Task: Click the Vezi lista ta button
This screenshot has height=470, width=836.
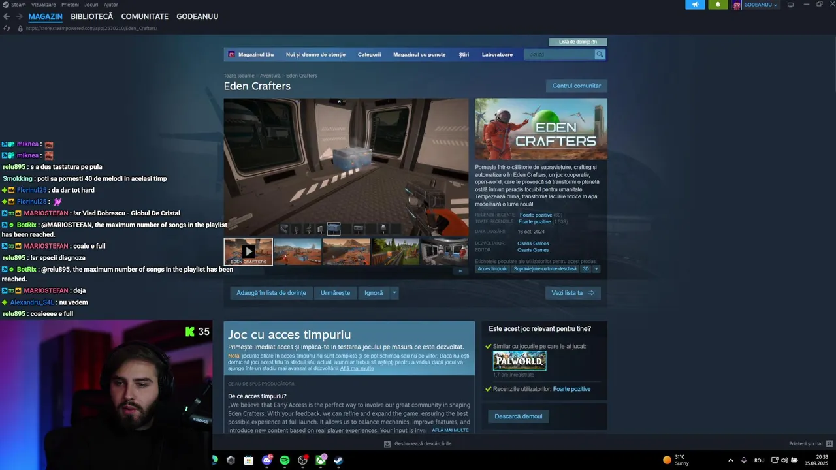Action: tap(573, 293)
